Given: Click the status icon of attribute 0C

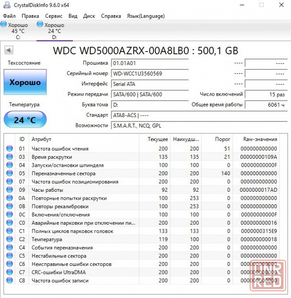Looking at the screenshot, I should [9, 214].
